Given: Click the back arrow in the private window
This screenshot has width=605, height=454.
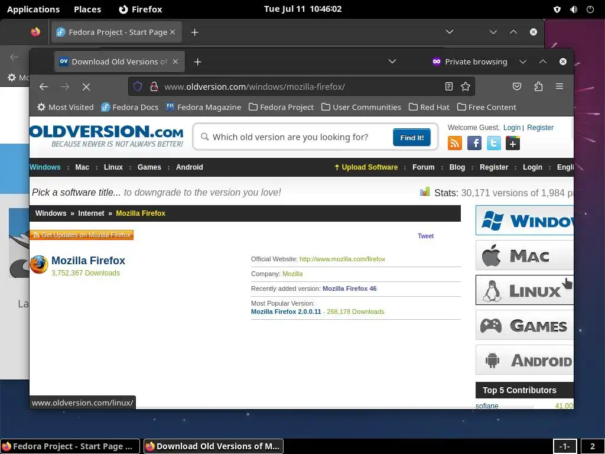Looking at the screenshot, I should [44, 87].
